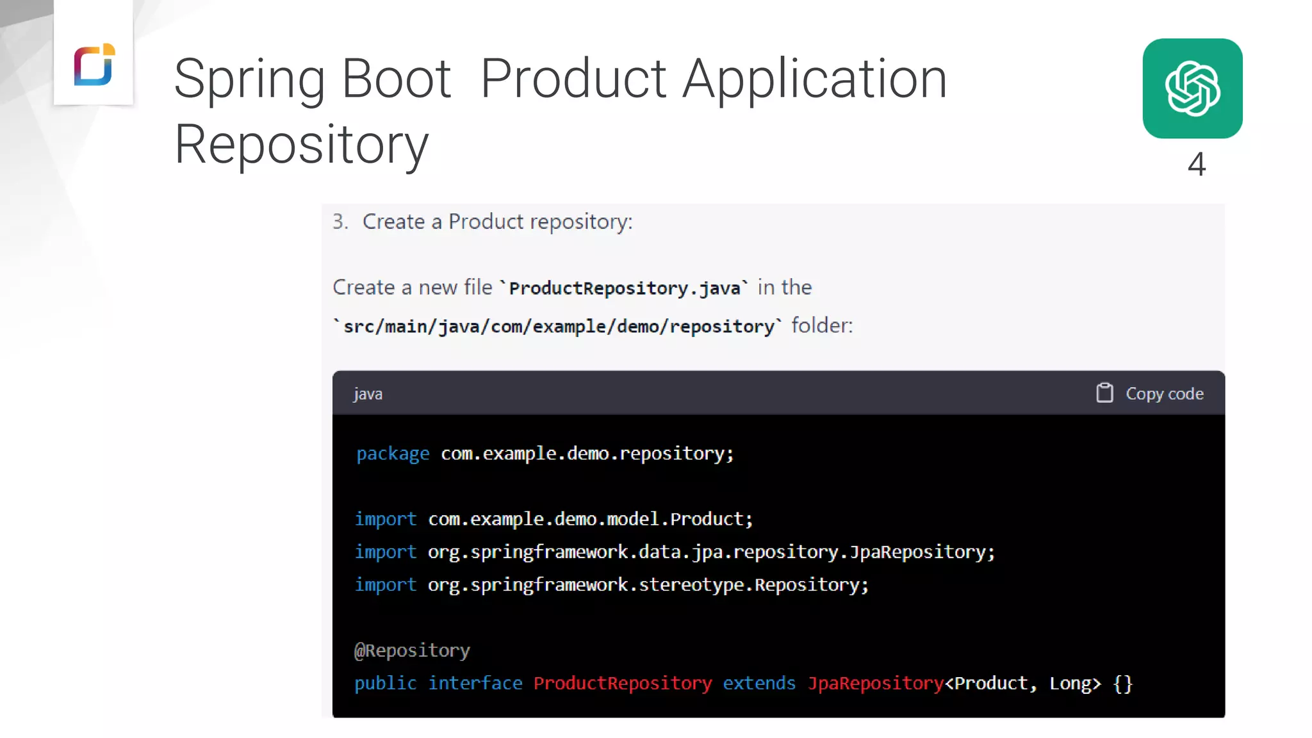Click the import model.Product code line

pyautogui.click(x=553, y=519)
